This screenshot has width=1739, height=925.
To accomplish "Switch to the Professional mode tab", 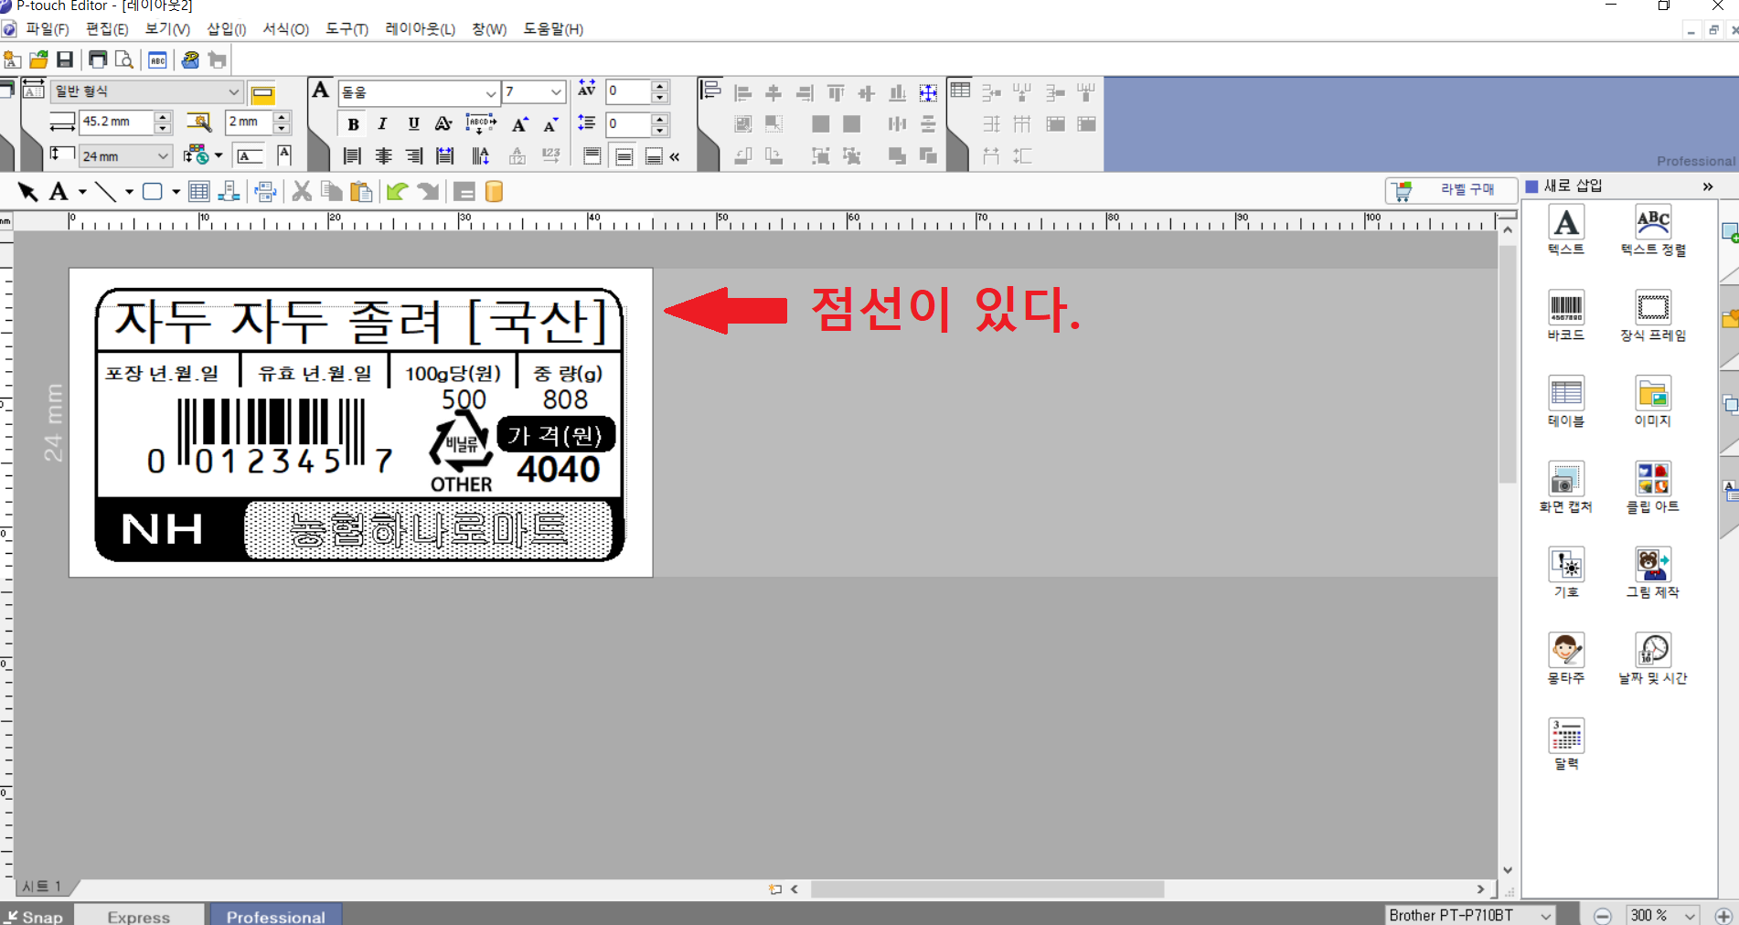I will (x=276, y=916).
